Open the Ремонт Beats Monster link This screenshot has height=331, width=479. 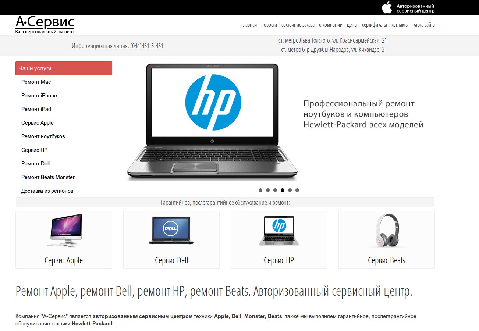click(x=48, y=177)
